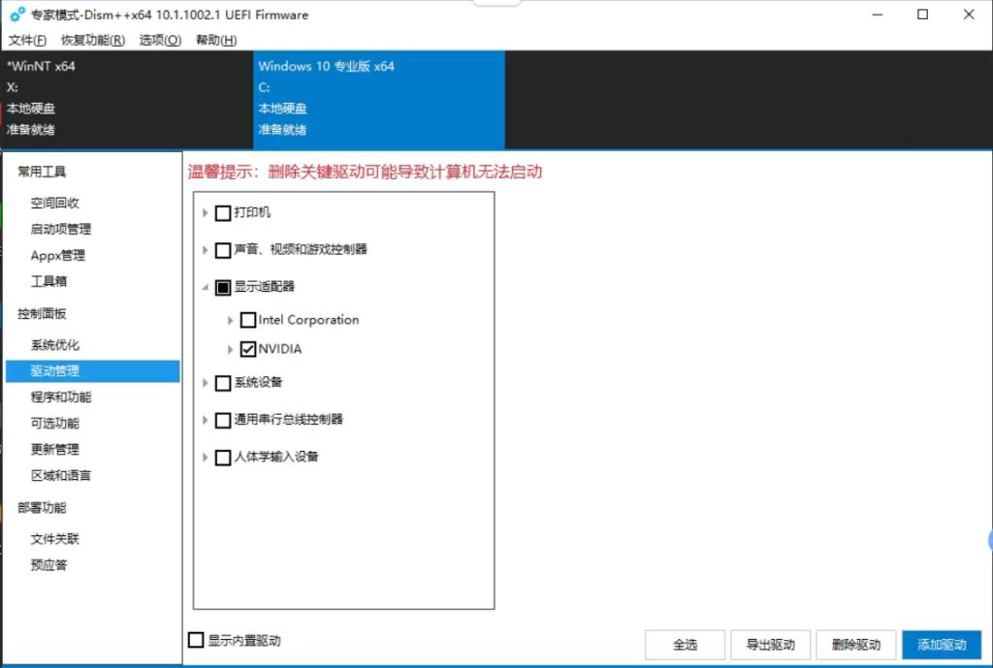Collapse the 显示适配器 tree node
The width and height of the screenshot is (993, 668).
click(x=205, y=287)
